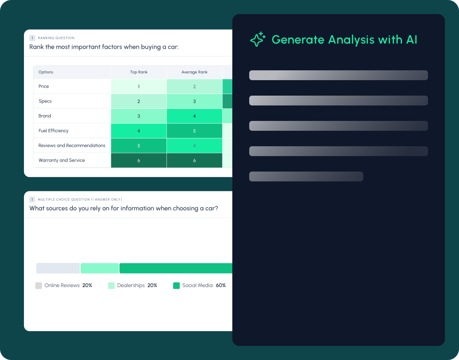This screenshot has height=360, width=459.
Task: Click Brand's Average Rank cell showing 4
Action: [x=194, y=116]
